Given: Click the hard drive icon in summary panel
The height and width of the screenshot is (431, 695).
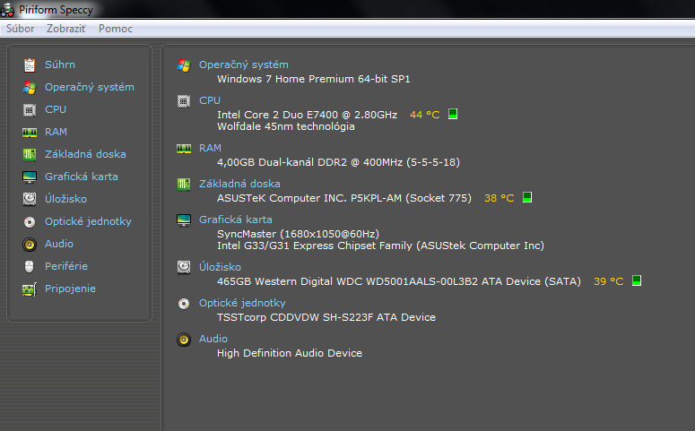Looking at the screenshot, I should pyautogui.click(x=184, y=267).
